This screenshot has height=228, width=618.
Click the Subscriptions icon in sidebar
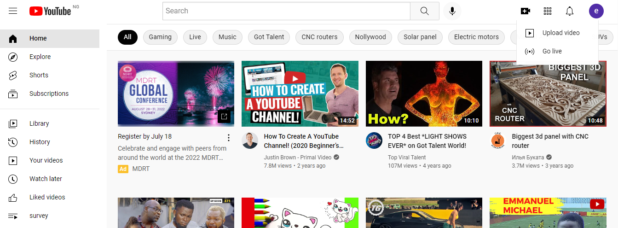tap(13, 94)
